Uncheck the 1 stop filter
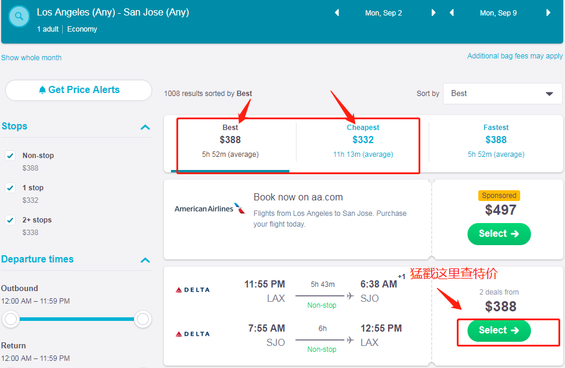Image resolution: width=565 pixels, height=368 pixels. tap(10, 188)
